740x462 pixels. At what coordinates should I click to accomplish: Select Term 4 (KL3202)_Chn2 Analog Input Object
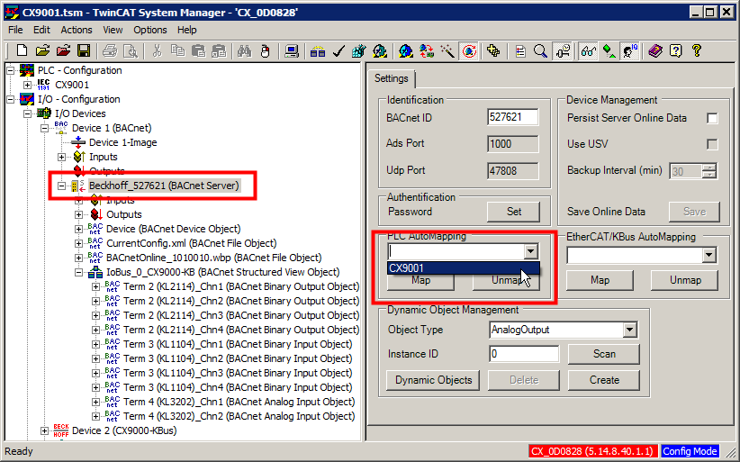coord(239,416)
